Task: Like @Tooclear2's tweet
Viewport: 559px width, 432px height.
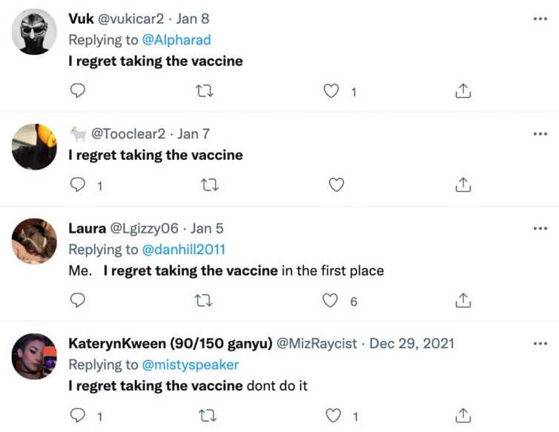Action: click(336, 185)
